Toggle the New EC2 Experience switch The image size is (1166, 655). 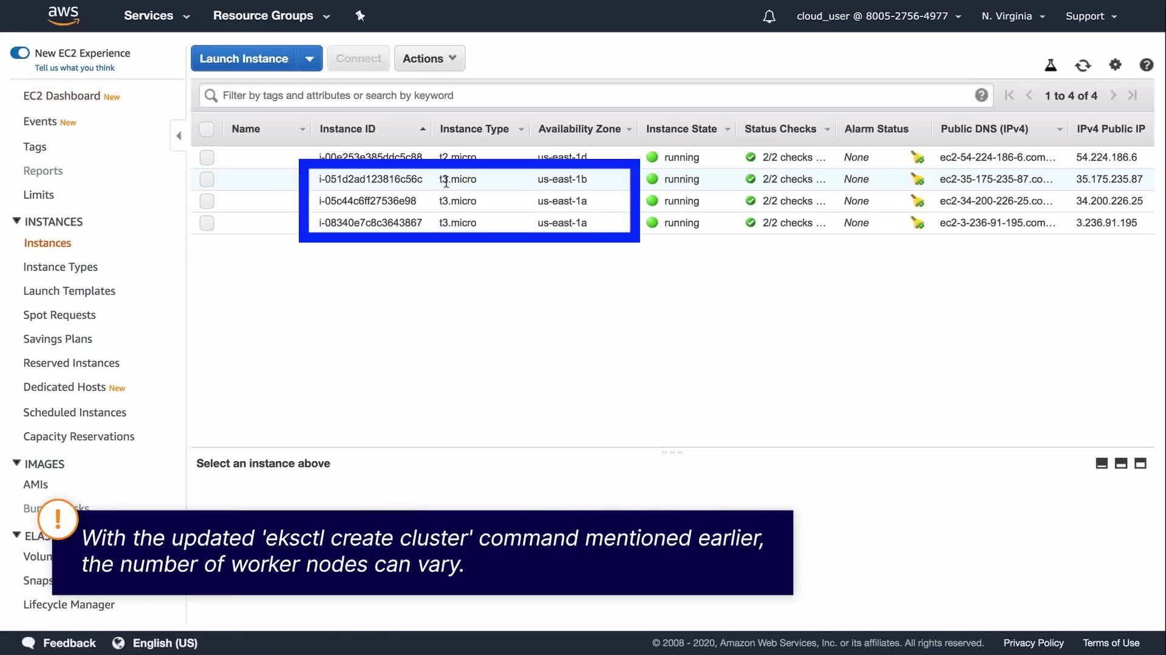(x=20, y=53)
